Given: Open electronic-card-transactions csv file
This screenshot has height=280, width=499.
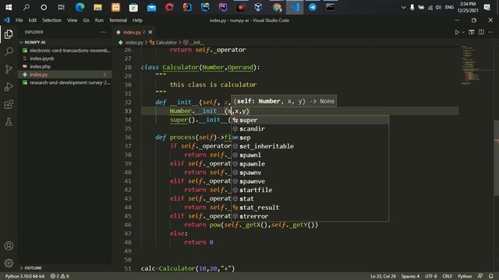Looking at the screenshot, I should (x=65, y=51).
